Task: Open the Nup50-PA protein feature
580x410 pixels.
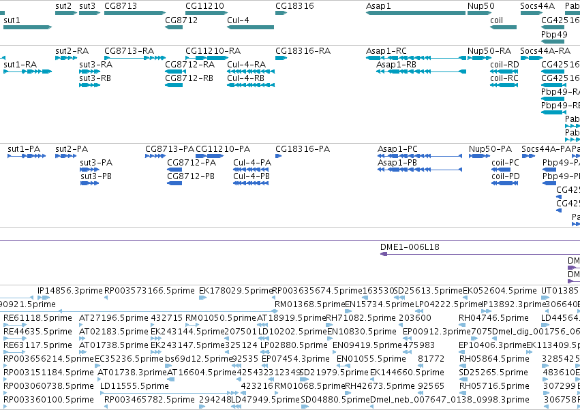Action: pyautogui.click(x=479, y=156)
